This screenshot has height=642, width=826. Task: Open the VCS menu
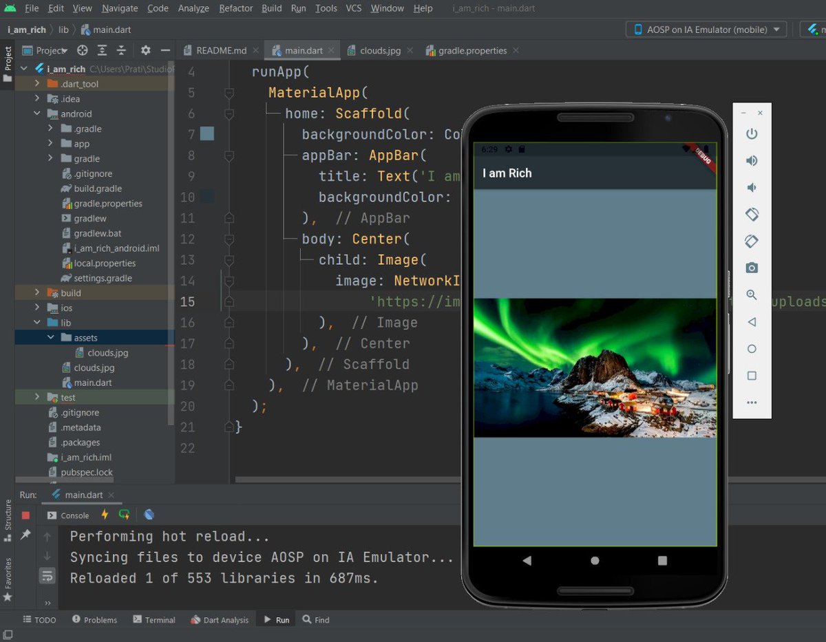354,8
